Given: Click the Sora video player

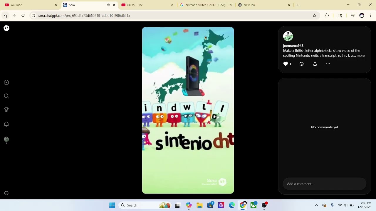Looking at the screenshot, I should coord(188,110).
